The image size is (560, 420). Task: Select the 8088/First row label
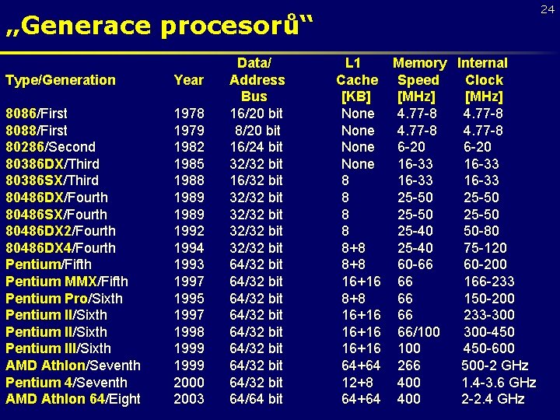pos(37,131)
